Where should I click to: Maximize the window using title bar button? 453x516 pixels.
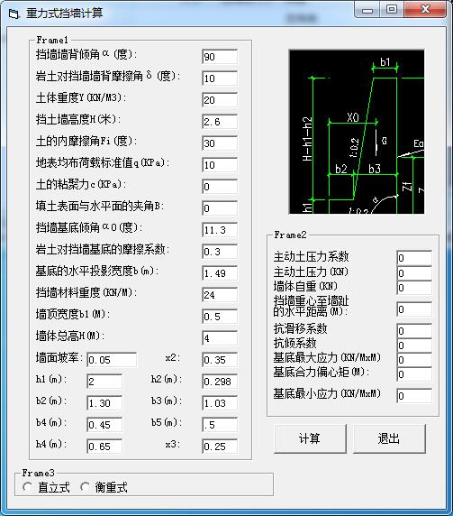pyautogui.click(x=392, y=9)
